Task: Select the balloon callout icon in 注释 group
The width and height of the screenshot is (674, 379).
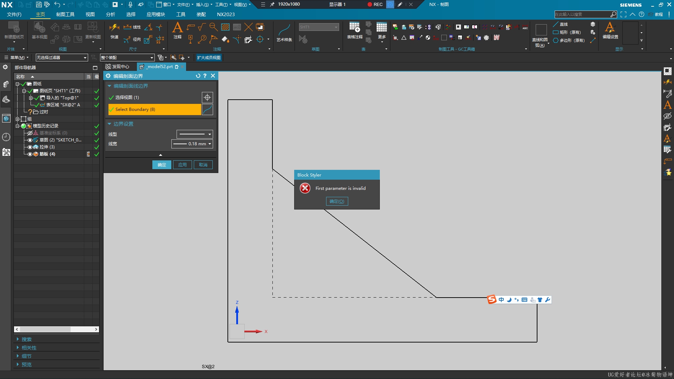Action: click(202, 39)
